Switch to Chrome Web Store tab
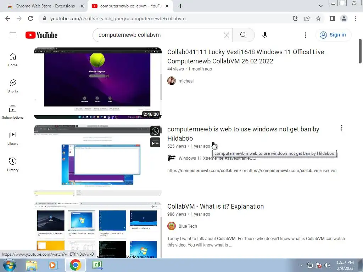Viewport: 363px width, 272px height. pos(45,6)
